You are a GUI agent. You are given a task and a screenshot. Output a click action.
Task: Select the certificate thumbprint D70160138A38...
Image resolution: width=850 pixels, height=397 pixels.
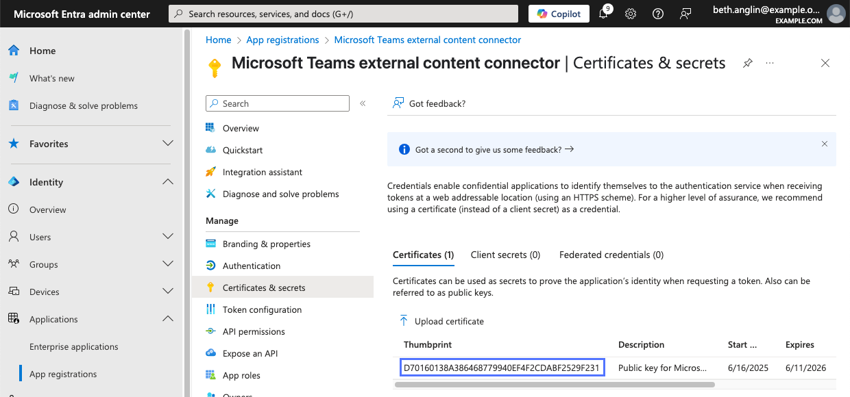[501, 368]
